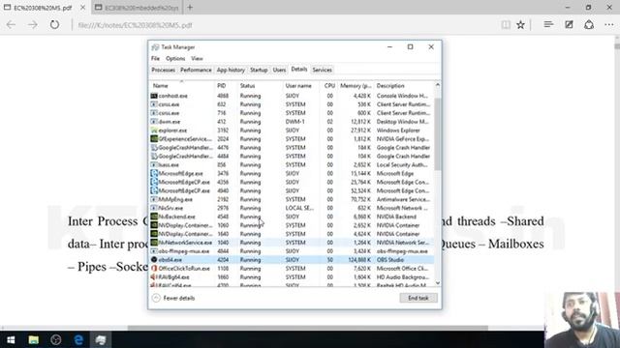Sort by the CPU column header
The image size is (620, 348).
point(329,86)
